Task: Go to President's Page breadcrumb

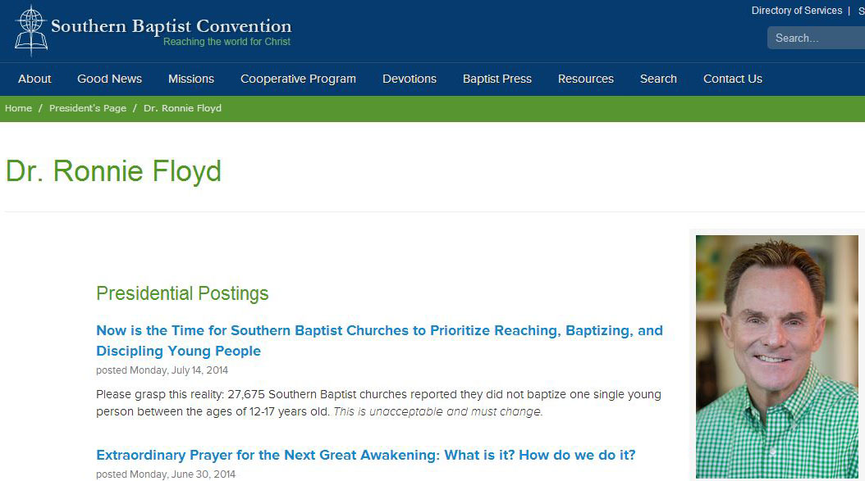Action: pos(88,108)
